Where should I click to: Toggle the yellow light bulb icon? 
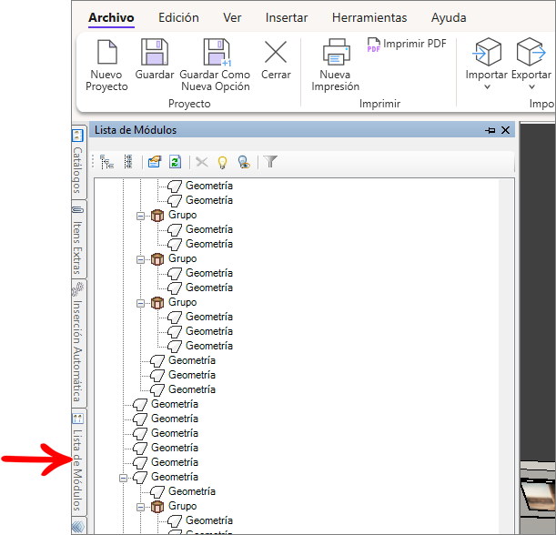(x=222, y=162)
